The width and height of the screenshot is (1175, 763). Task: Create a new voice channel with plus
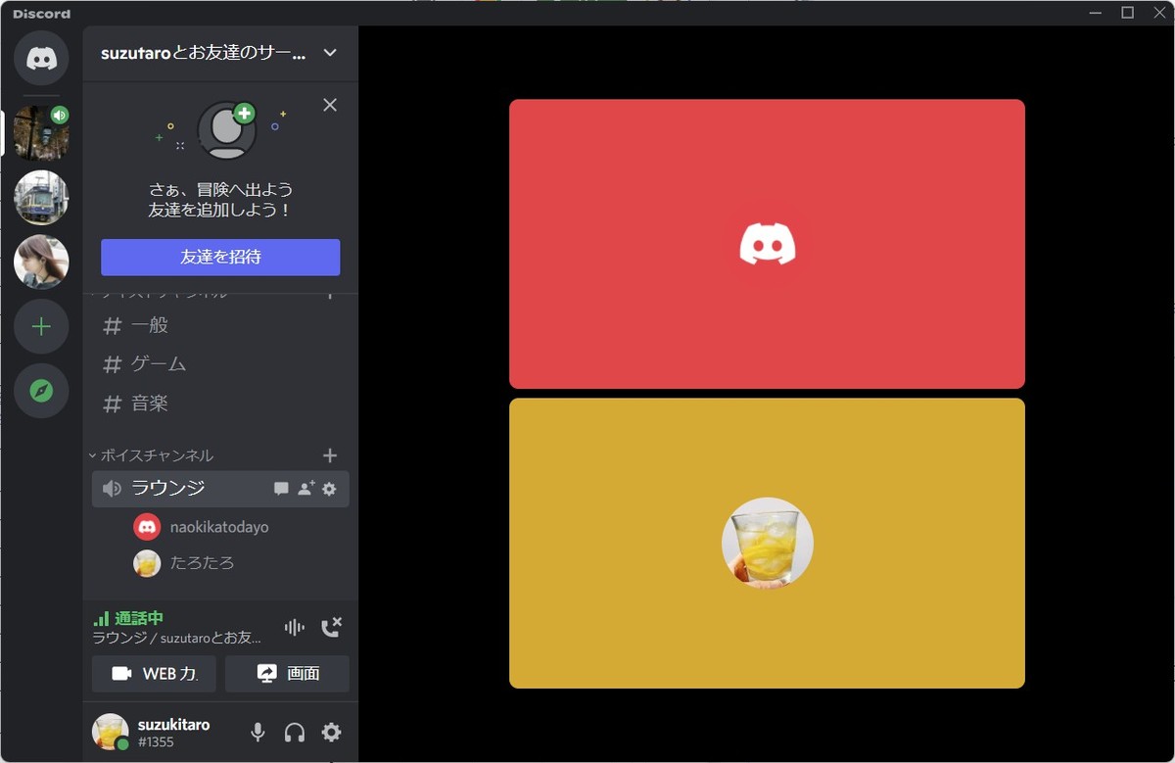330,455
